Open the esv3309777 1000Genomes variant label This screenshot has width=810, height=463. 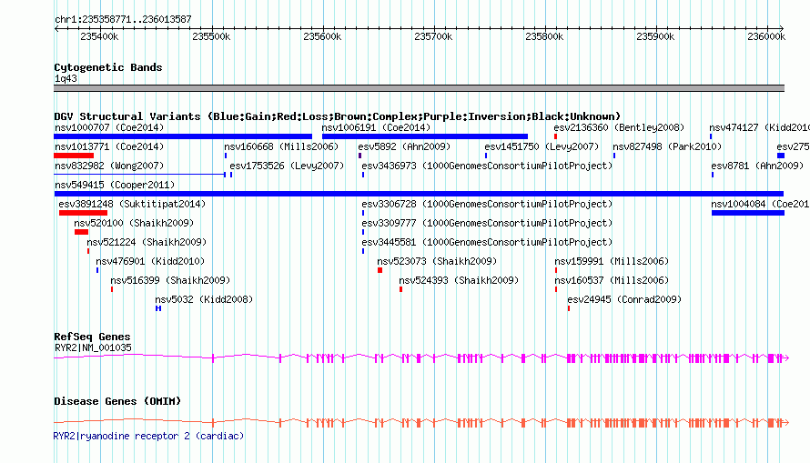[x=487, y=223]
